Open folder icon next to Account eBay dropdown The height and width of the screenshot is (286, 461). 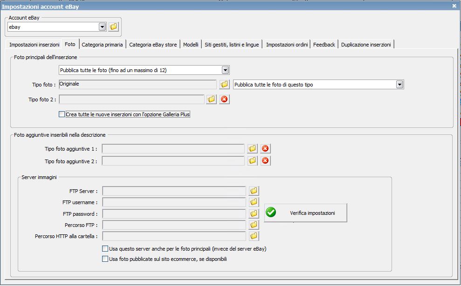point(113,27)
